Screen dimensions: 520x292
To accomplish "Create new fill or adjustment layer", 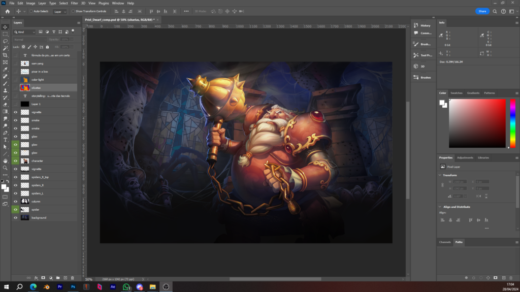I will coord(51,278).
